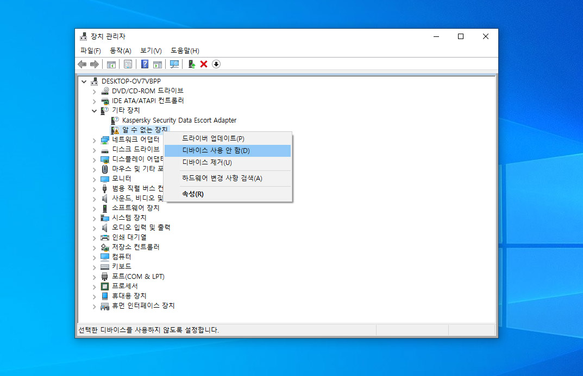Open 속성(R) from the context menu
583x376 pixels.
click(193, 194)
